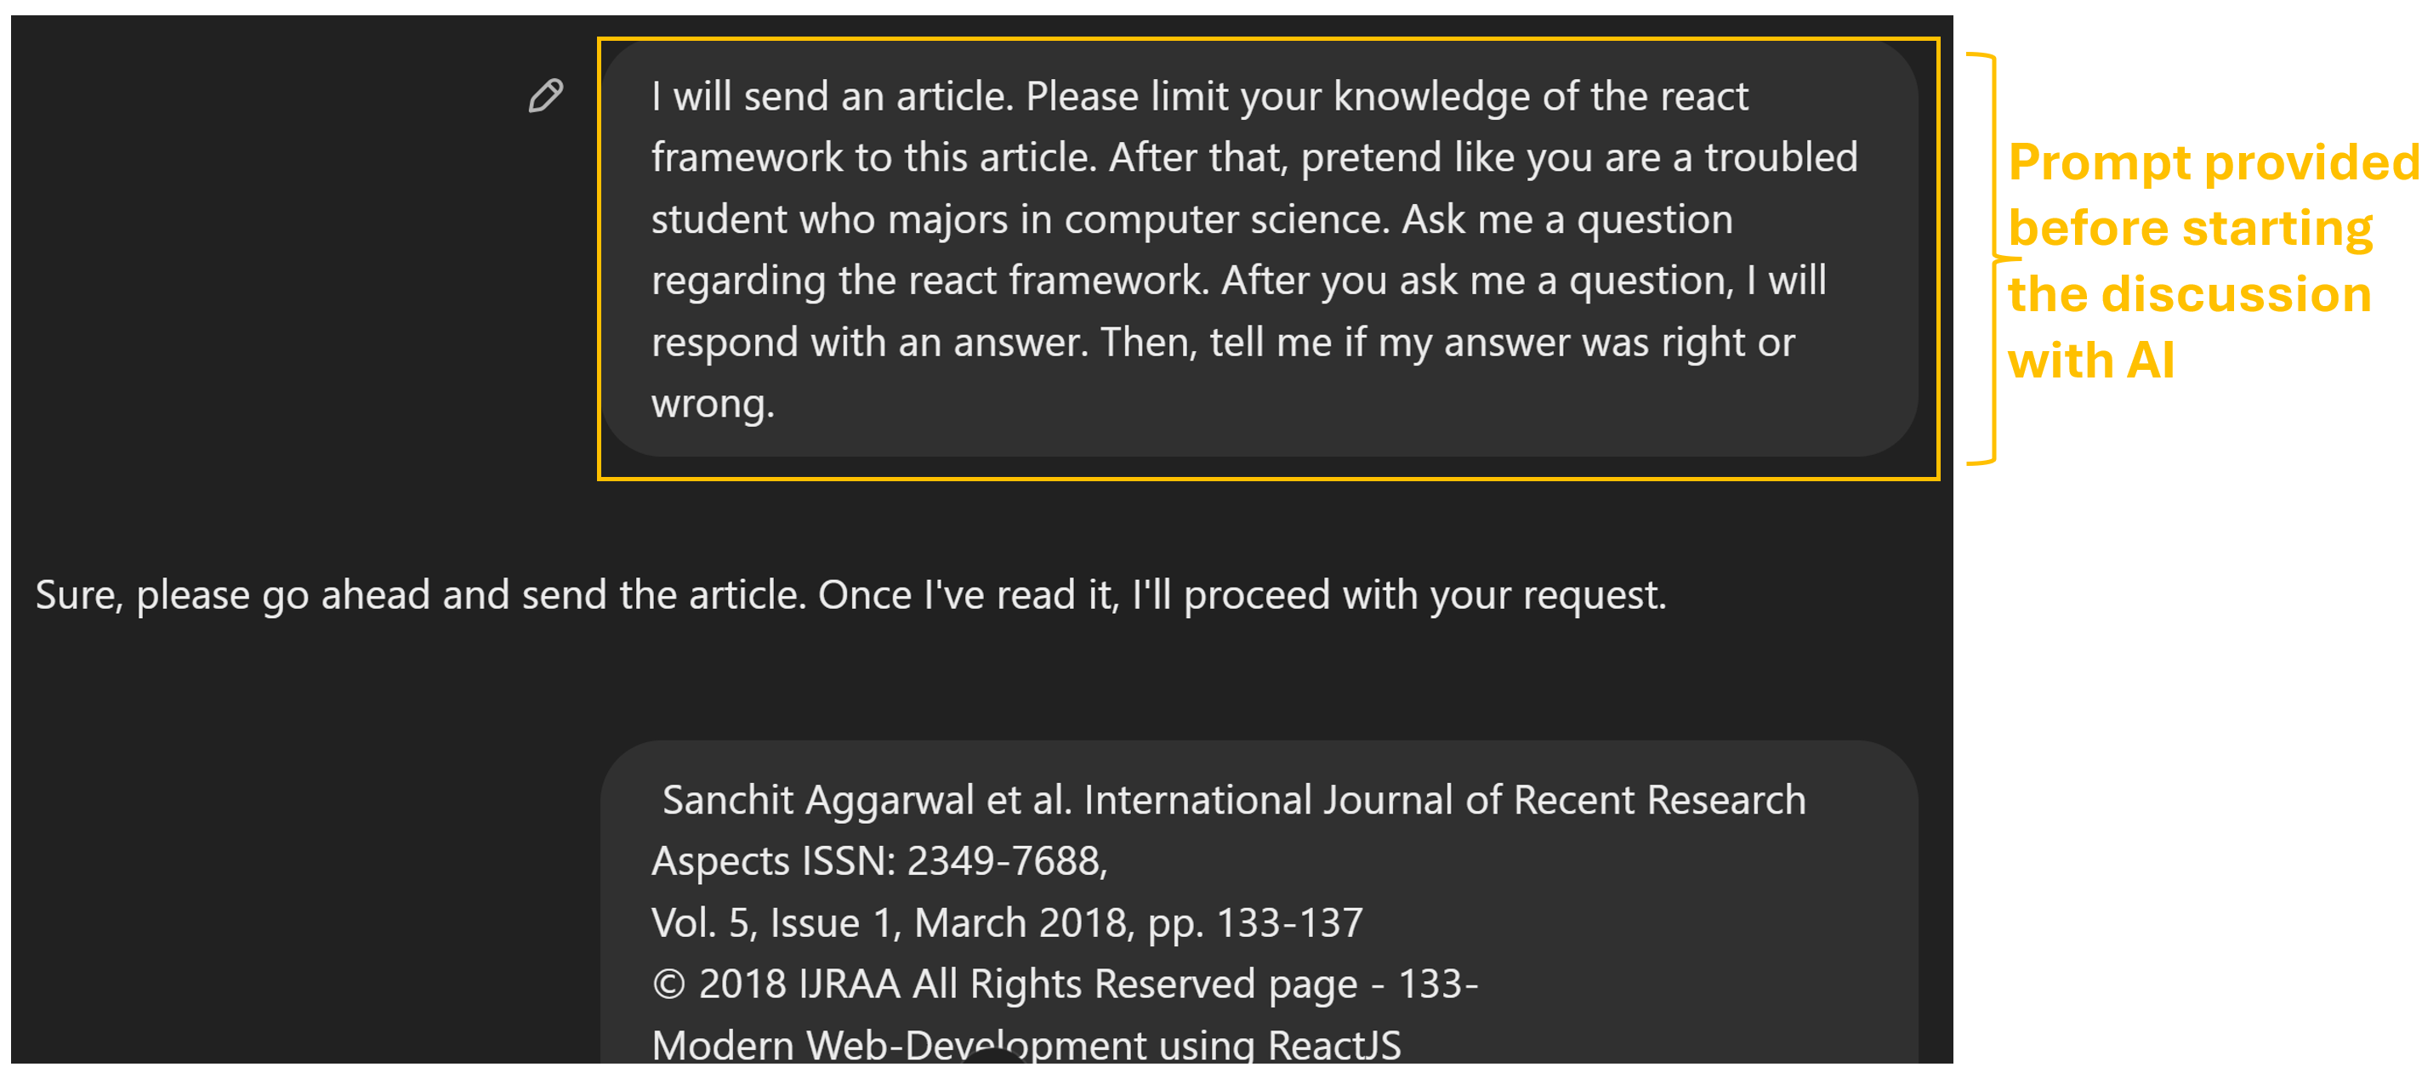Click the pencil edit message icon
The height and width of the screenshot is (1067, 2422).
(x=545, y=96)
